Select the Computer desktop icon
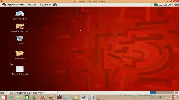179x100 pixels. click(20, 16)
